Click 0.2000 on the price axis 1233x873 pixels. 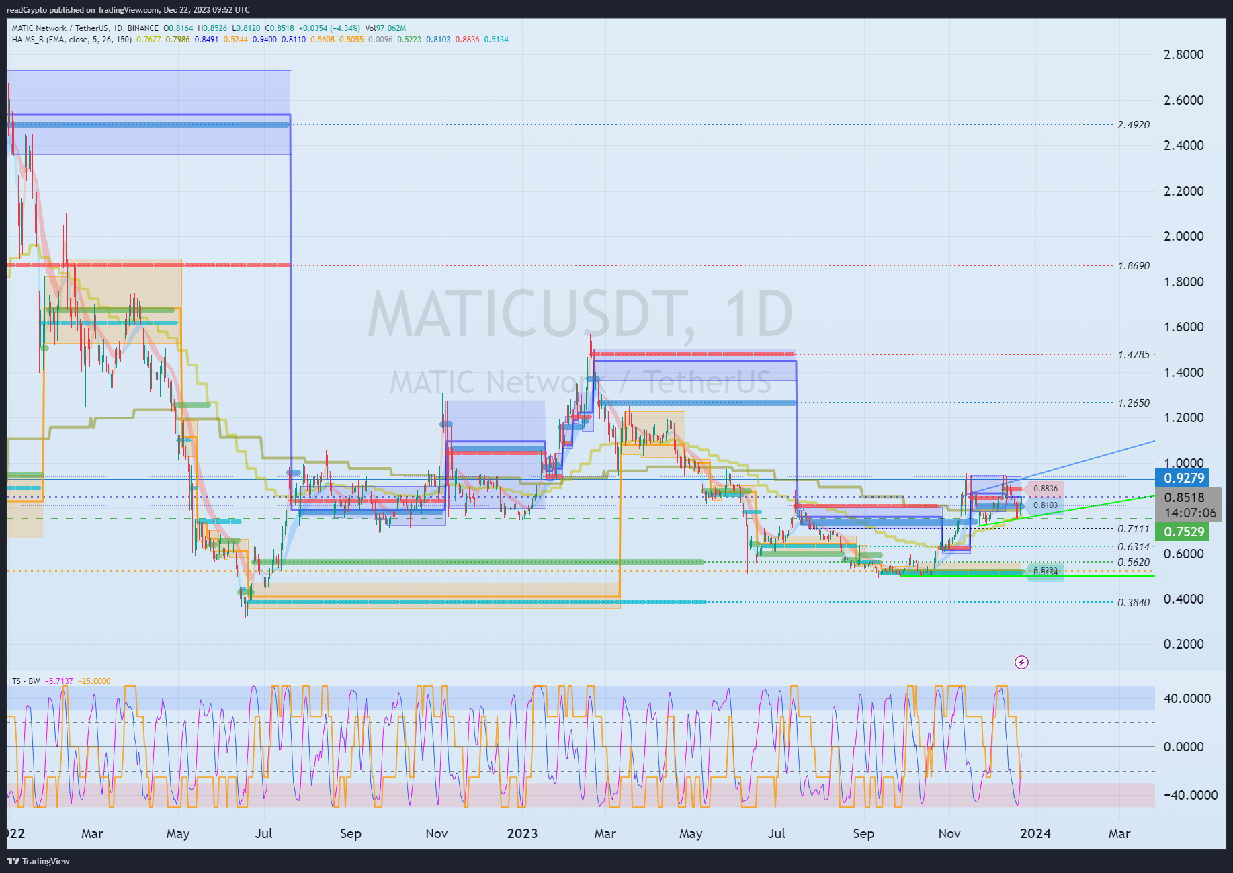[1183, 644]
